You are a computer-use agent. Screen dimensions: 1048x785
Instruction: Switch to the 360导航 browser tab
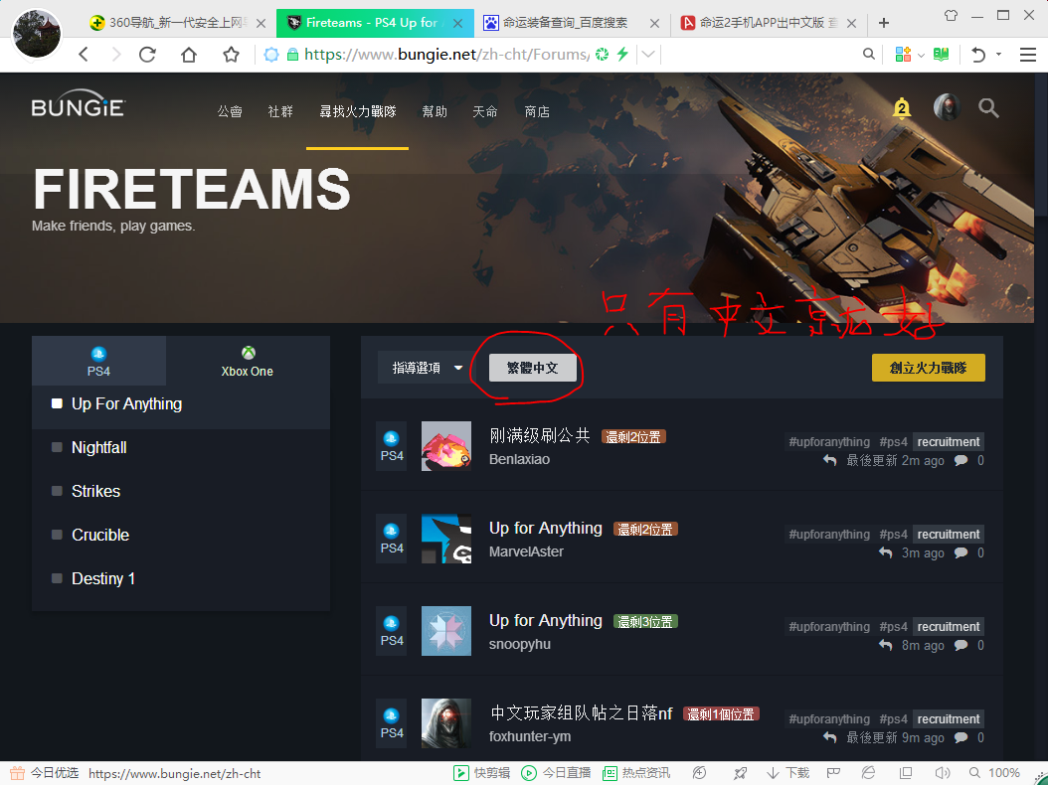177,23
